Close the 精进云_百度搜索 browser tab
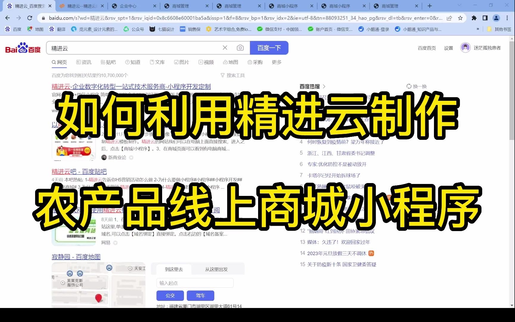The width and height of the screenshot is (515, 322). [50, 6]
